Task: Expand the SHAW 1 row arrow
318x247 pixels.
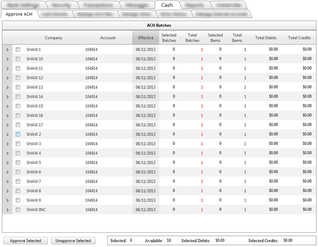Action: [7, 50]
